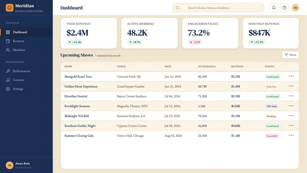Image resolution: width=307 pixels, height=173 pixels.
Task: Sort by the SHOW column header
Action: 68,67
